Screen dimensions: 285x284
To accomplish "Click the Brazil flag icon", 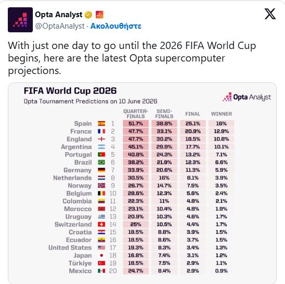I will (x=102, y=163).
